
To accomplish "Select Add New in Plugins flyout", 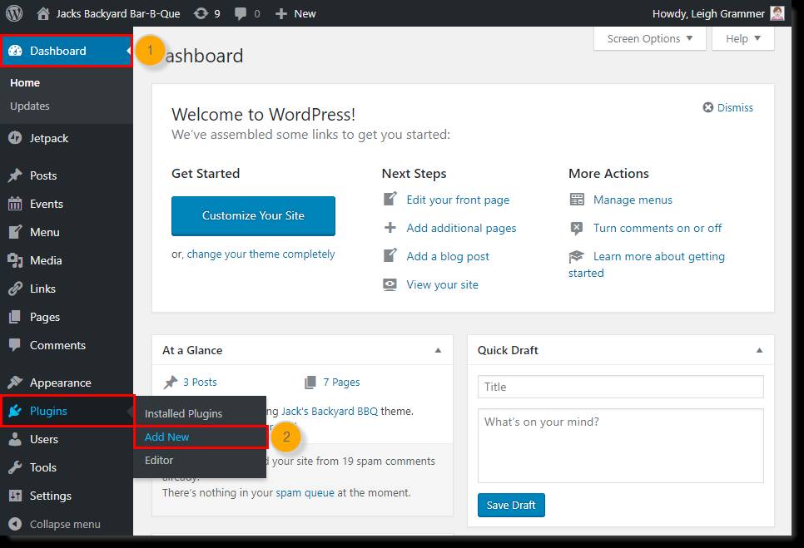I will click(166, 437).
